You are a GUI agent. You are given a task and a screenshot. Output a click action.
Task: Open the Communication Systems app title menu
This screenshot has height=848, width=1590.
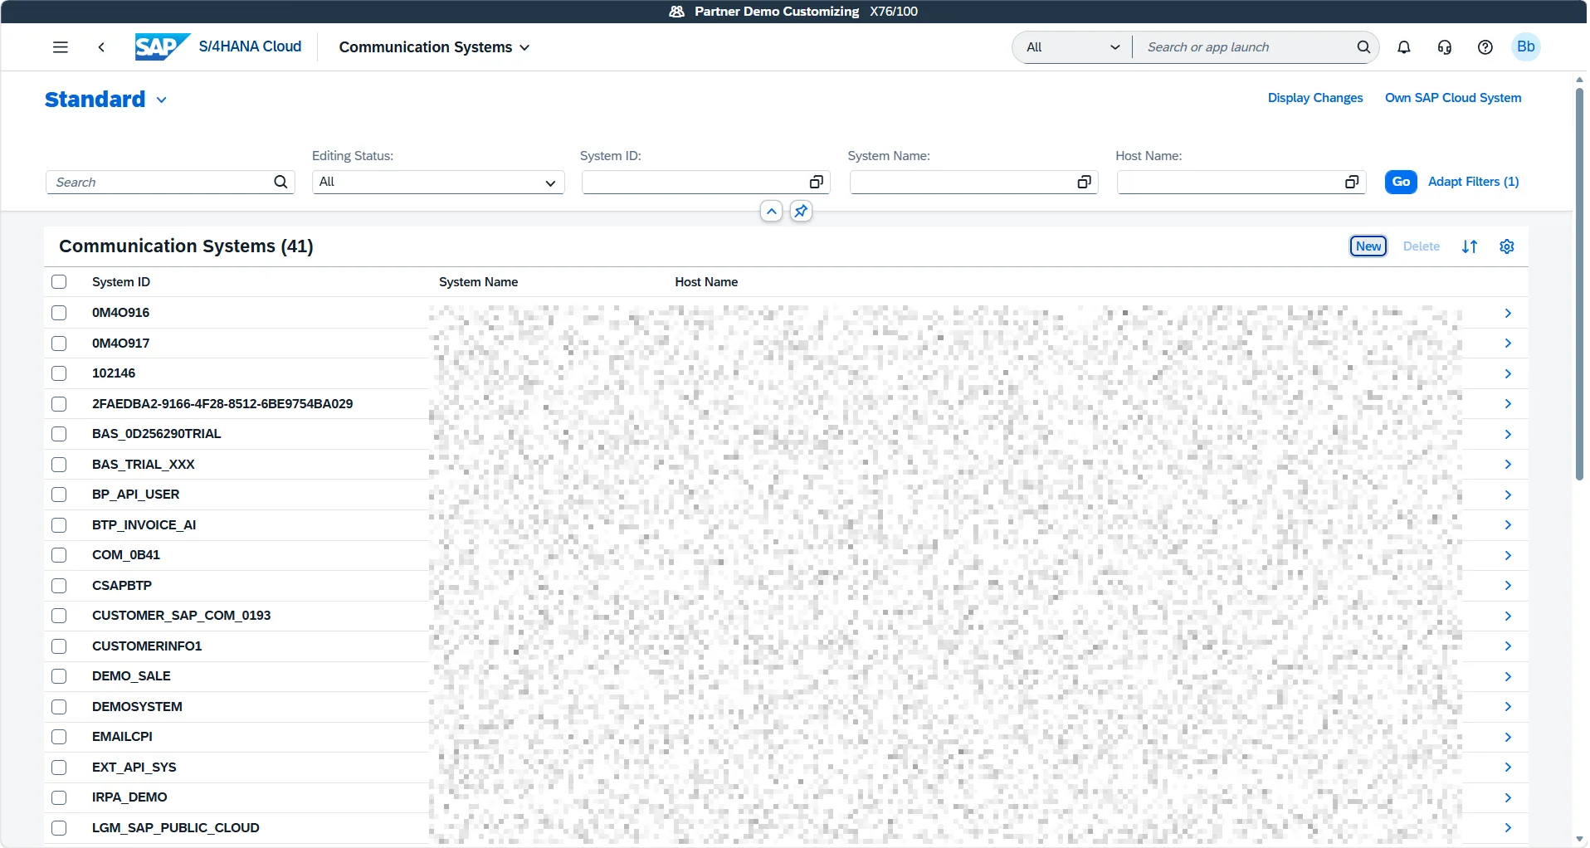coord(434,47)
